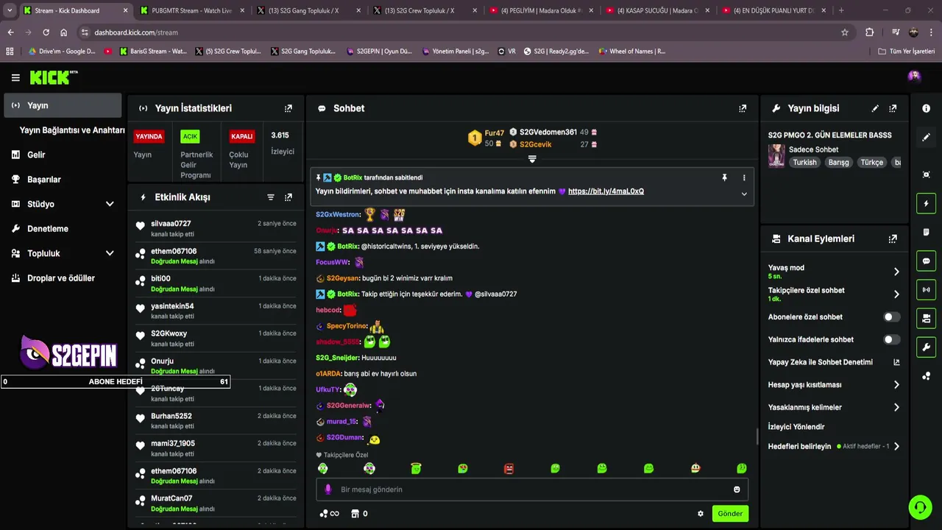Open the profile avatar in the Kick header
The image size is (942, 530).
[x=914, y=76]
